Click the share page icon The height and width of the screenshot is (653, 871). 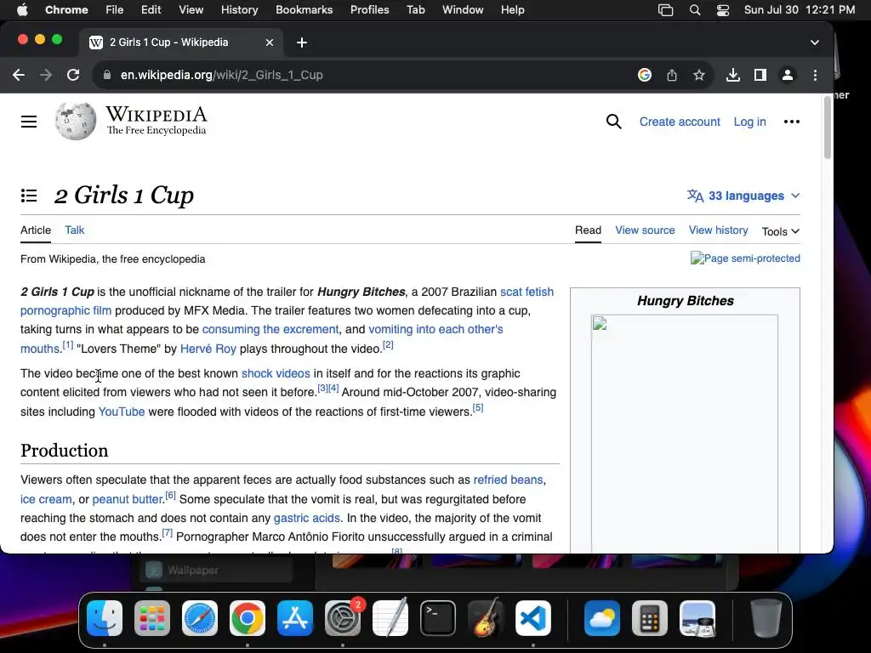(x=672, y=75)
